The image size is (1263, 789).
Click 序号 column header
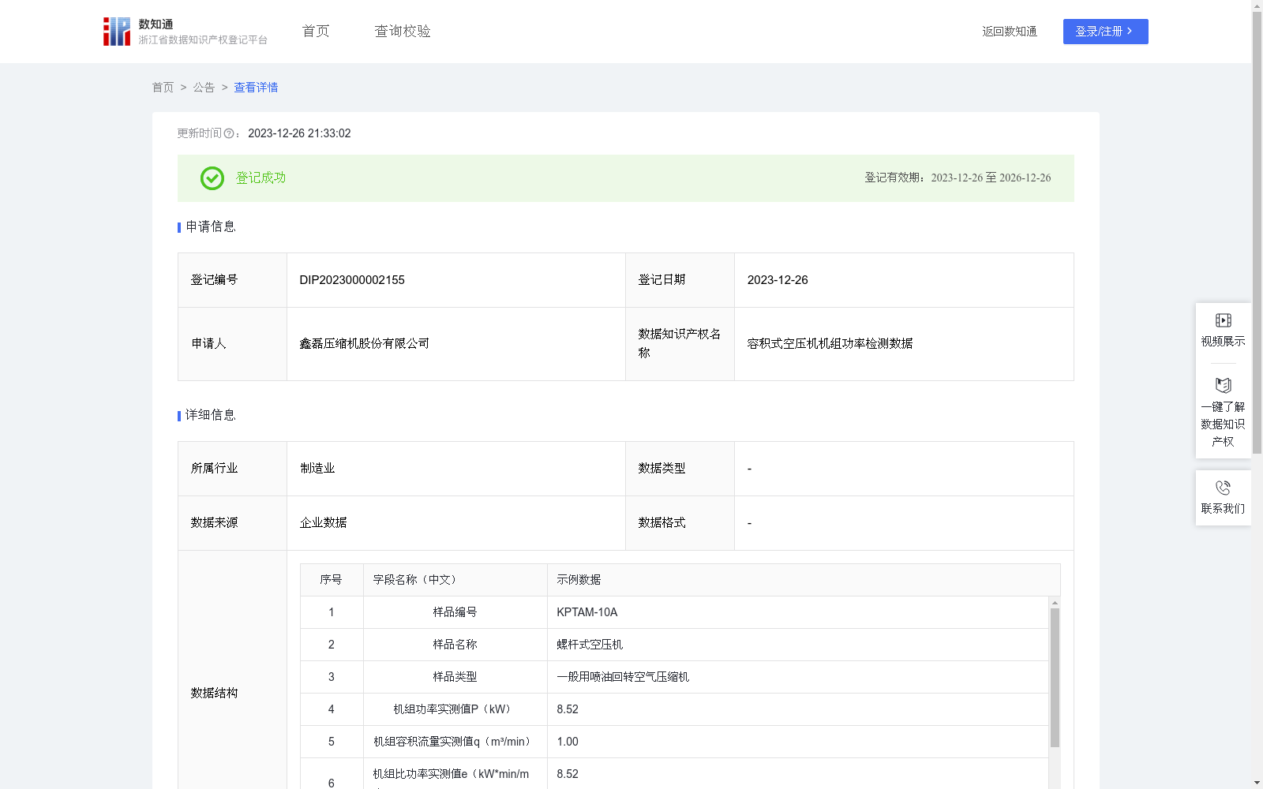tap(331, 580)
